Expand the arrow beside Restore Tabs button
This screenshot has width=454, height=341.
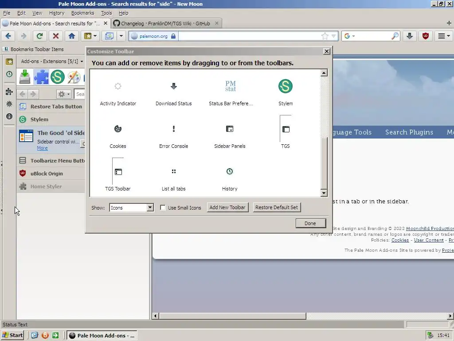coord(121,36)
